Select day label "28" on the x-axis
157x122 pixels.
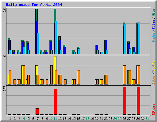(x=133, y=119)
